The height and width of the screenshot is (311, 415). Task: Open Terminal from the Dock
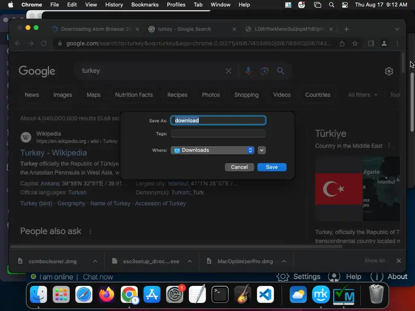(220, 294)
